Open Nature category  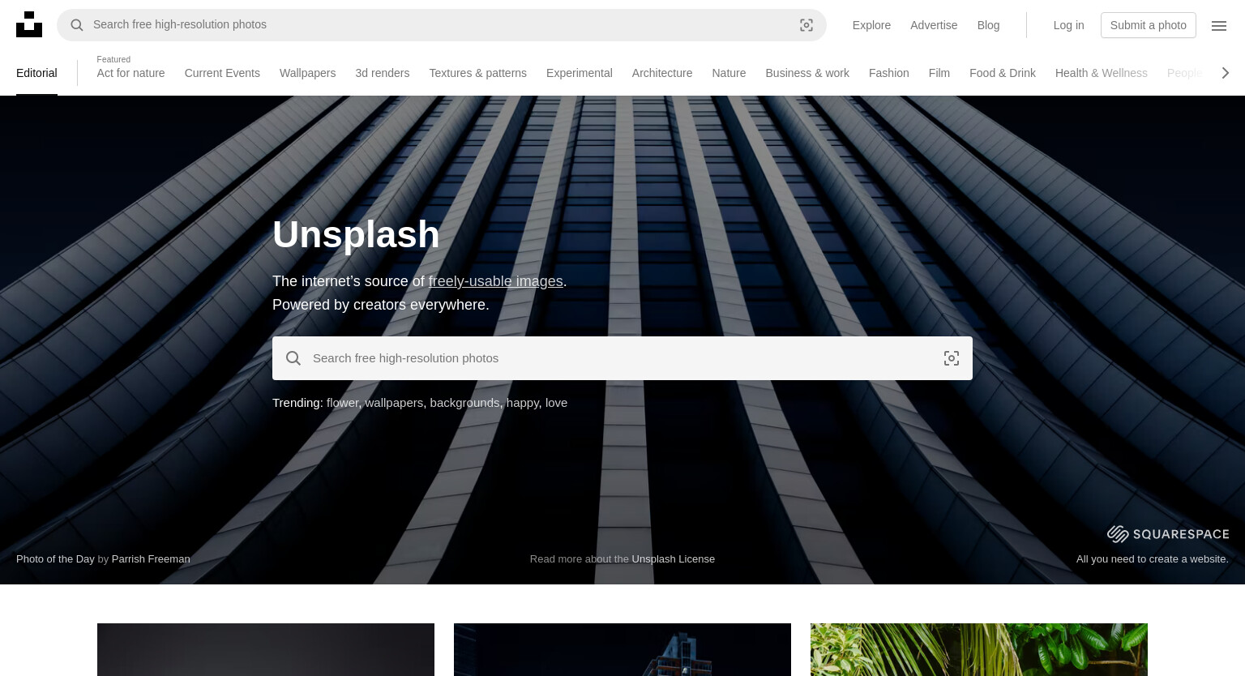click(x=729, y=73)
